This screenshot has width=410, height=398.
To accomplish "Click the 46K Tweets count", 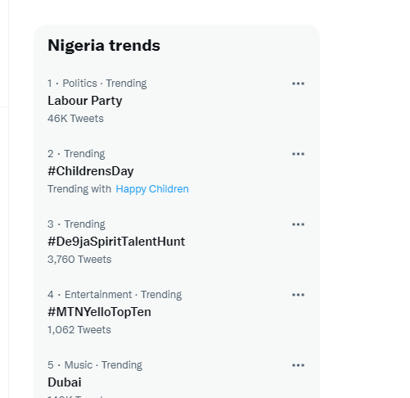I will (x=75, y=119).
